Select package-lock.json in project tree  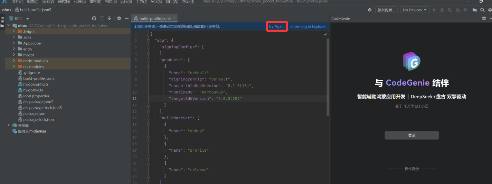tap(38, 119)
